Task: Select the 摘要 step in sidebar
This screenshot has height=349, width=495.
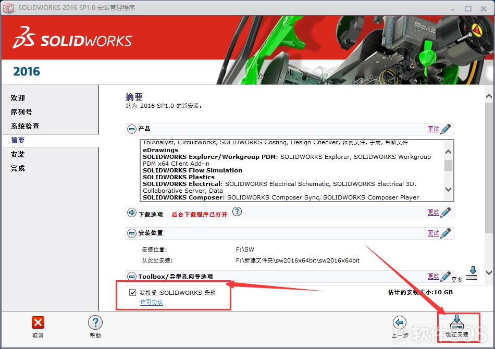Action: tap(18, 141)
